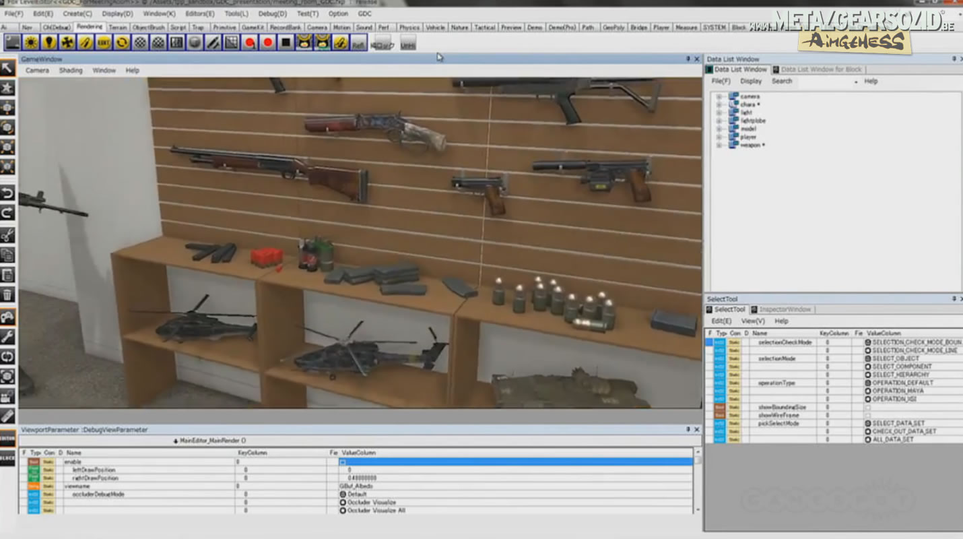Enable the showWireFrame checkbox
The image size is (963, 539).
867,415
